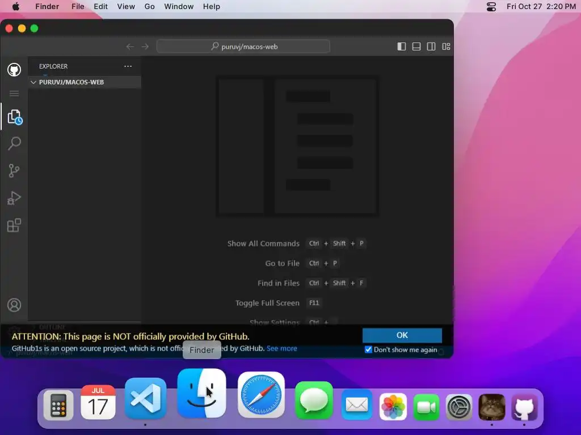Click the Find in Files shortcut hint
Screen dimensions: 581x435
point(311,283)
